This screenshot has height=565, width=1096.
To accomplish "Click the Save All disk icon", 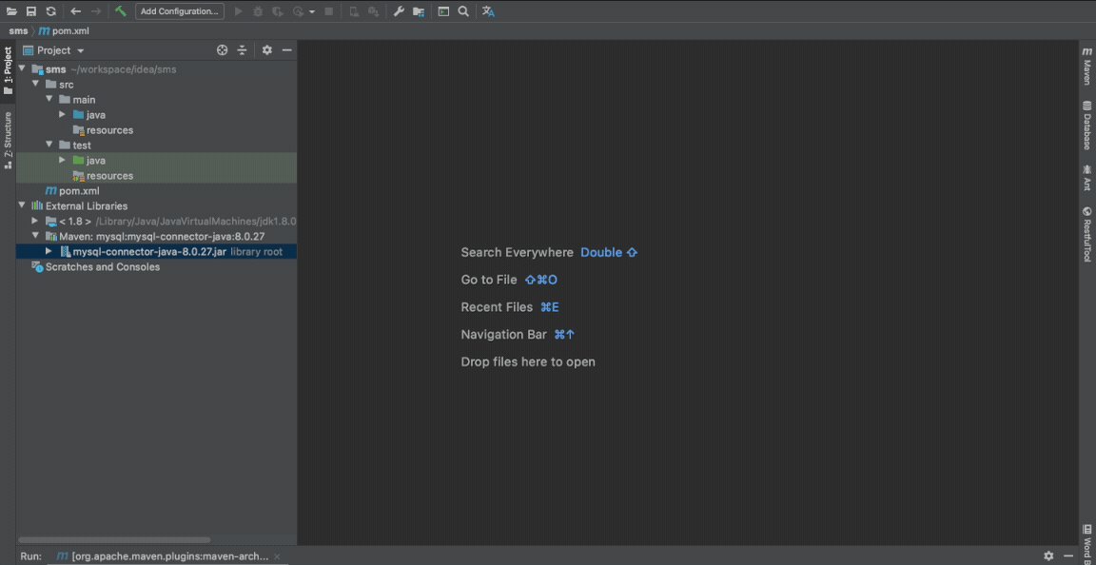I will [30, 11].
